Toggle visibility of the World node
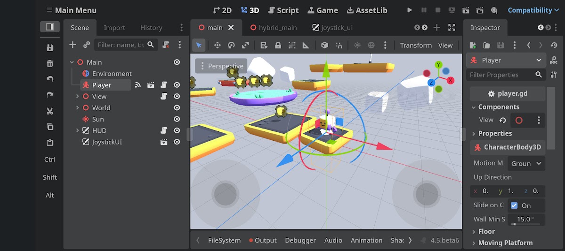 click(x=177, y=108)
